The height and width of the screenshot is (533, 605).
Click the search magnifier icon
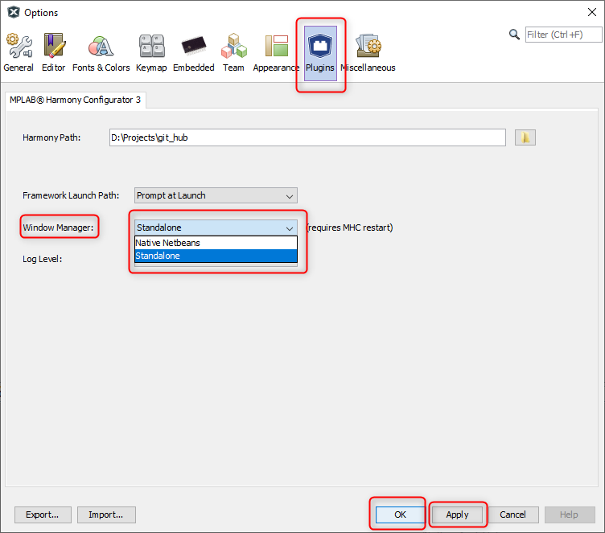click(515, 35)
